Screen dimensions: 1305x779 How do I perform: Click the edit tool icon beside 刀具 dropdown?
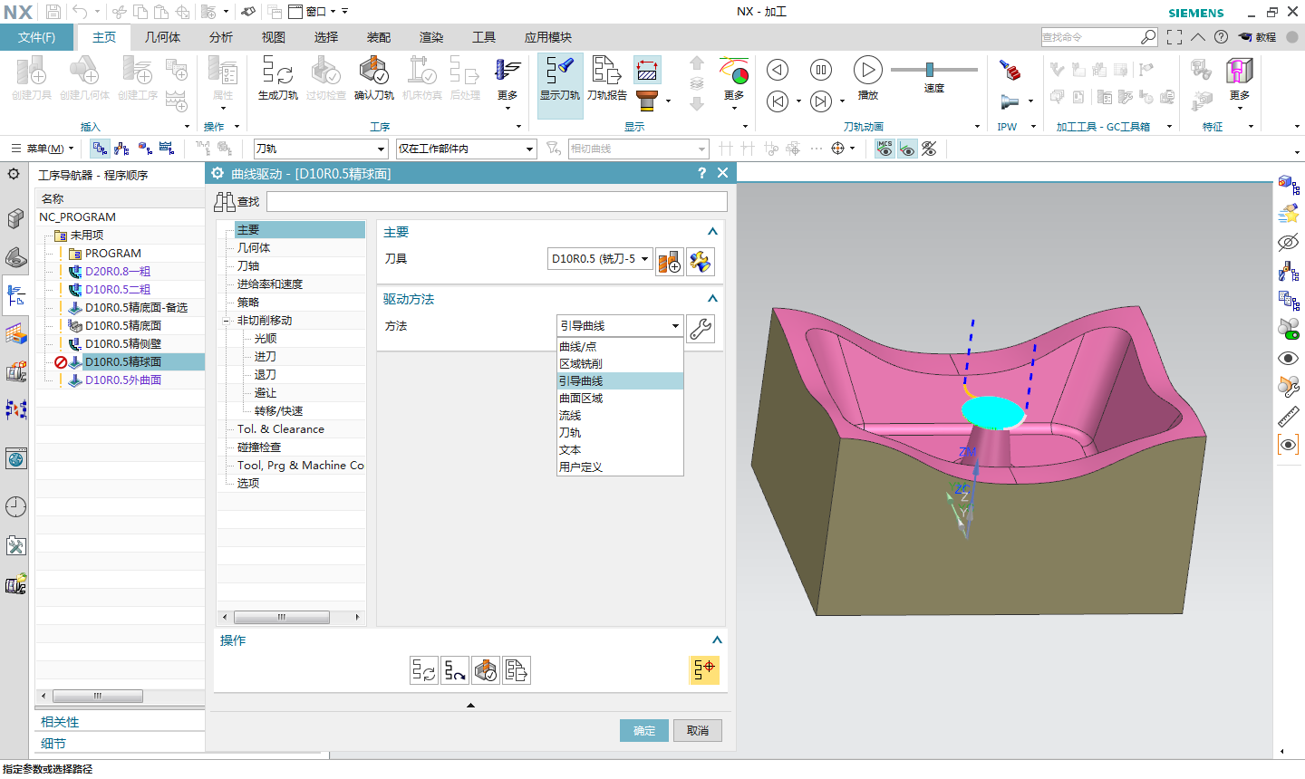click(x=701, y=262)
